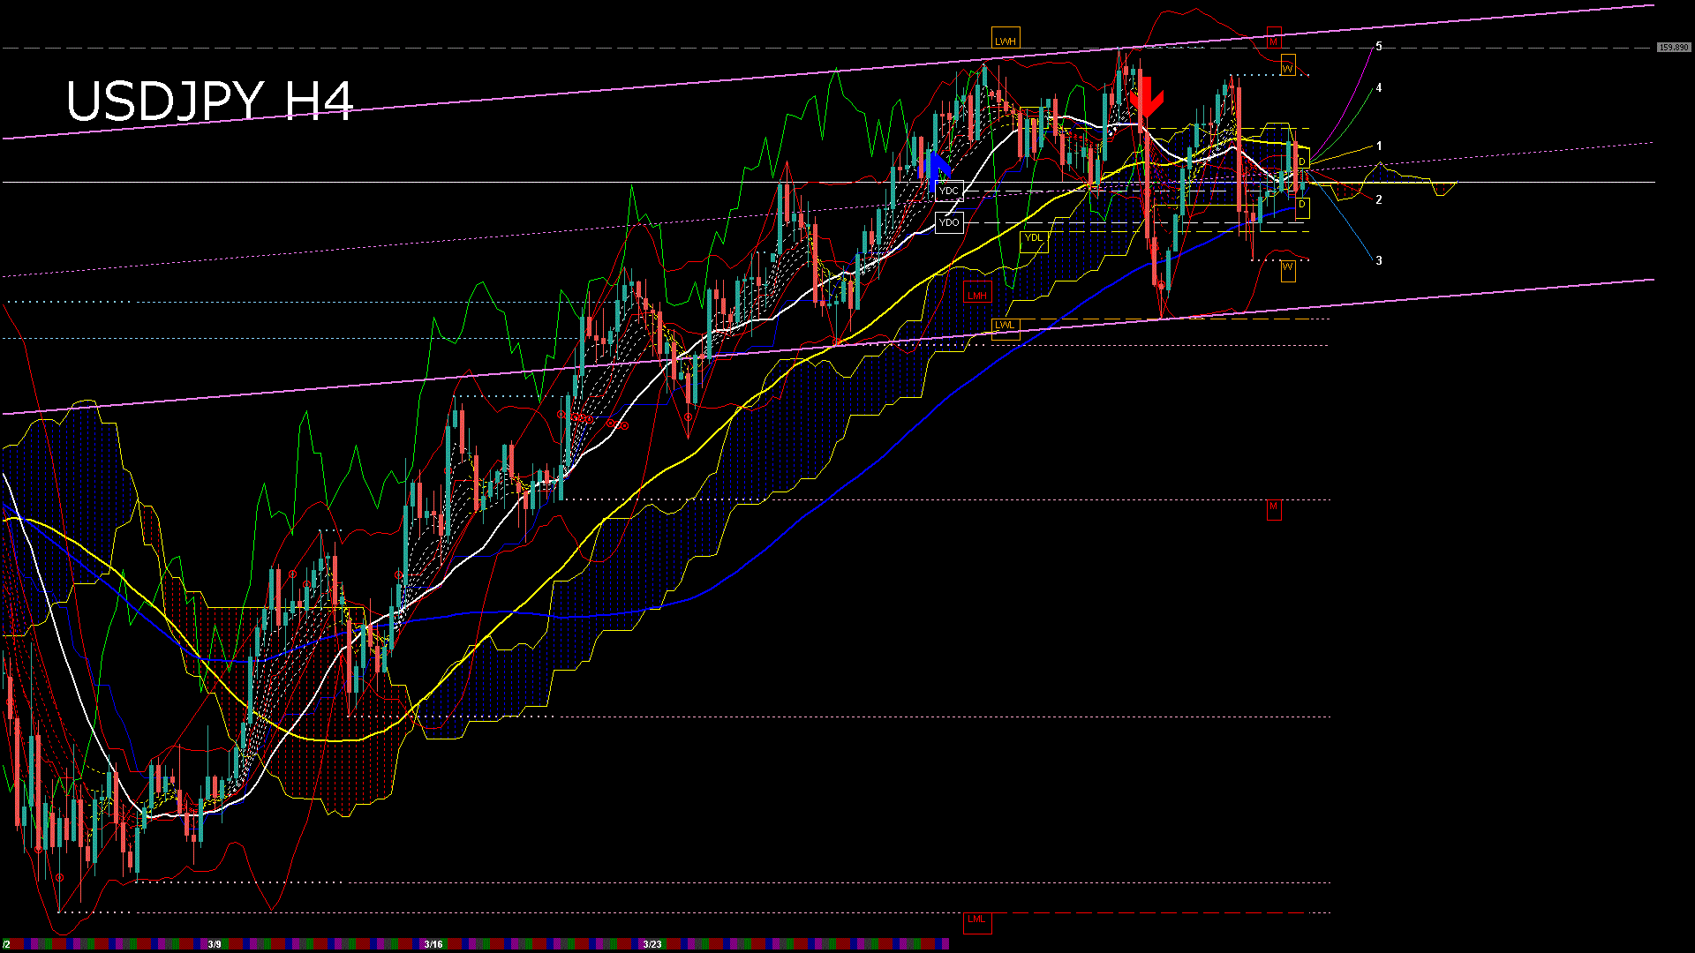Image resolution: width=1695 pixels, height=953 pixels.
Task: Click the 159.890 price tag
Action: click(1673, 48)
